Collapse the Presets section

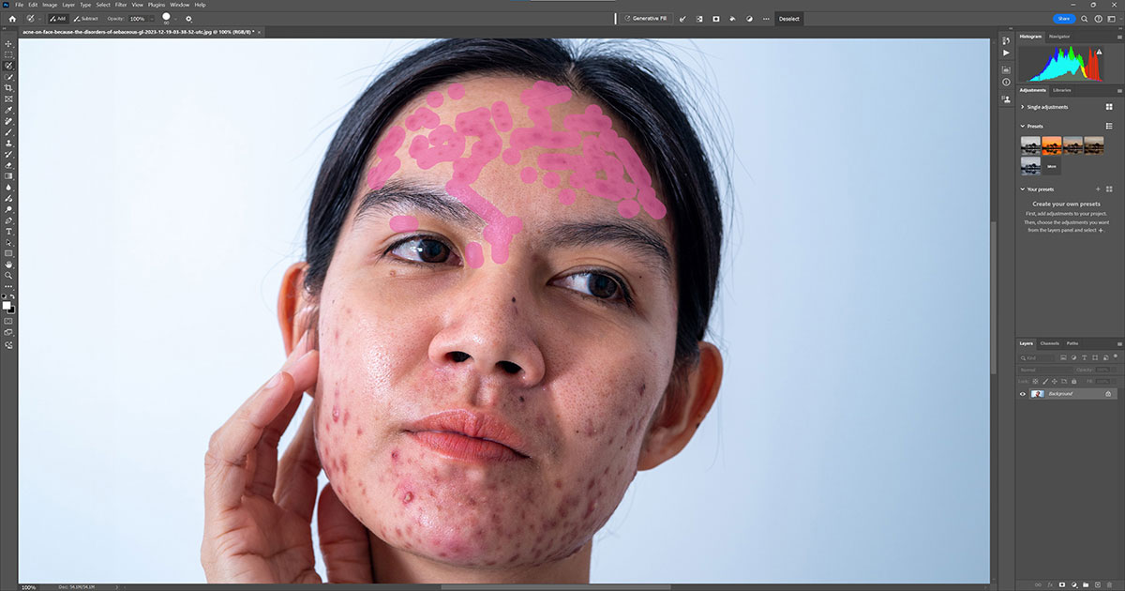click(x=1022, y=126)
